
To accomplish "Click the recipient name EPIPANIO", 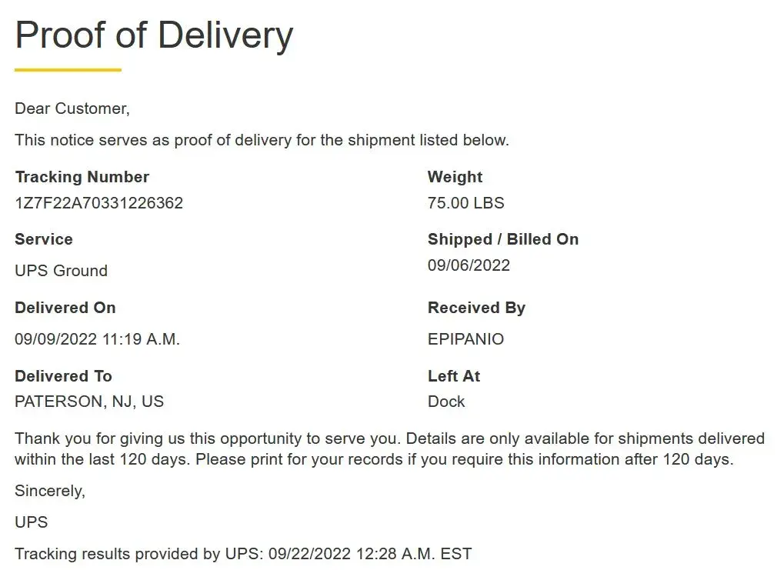I will 465,339.
